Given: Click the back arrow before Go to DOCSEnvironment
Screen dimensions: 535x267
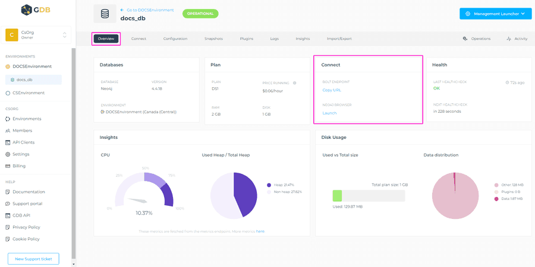Looking at the screenshot, I should tap(122, 10).
